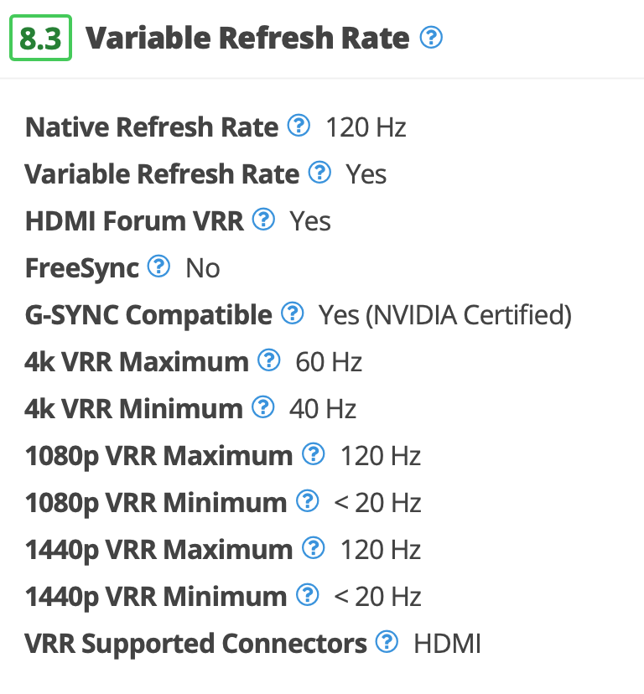Select the VRR Supported Connectors label

pos(195,644)
